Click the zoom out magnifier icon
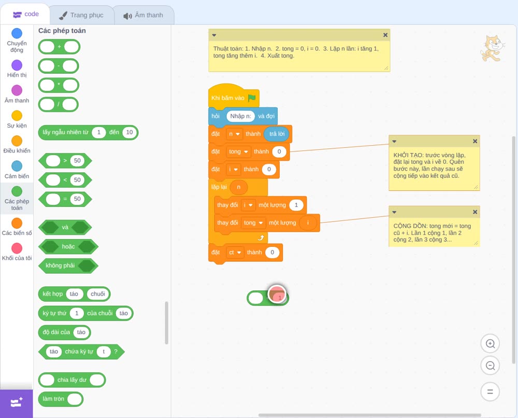 [490, 366]
